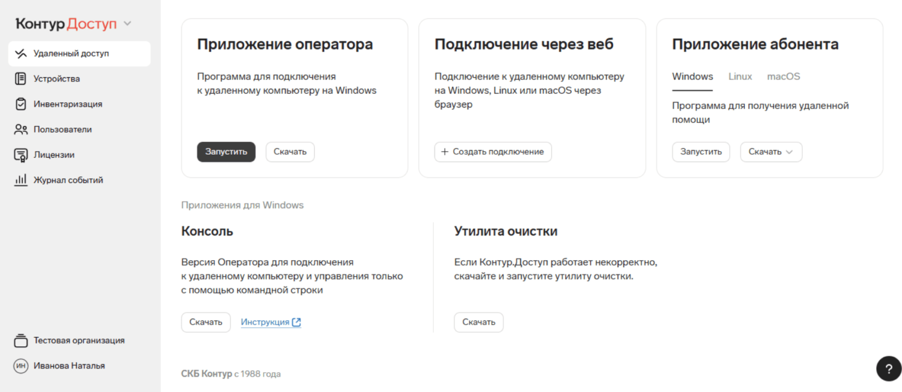Click the Инвентаризация clipboard icon
This screenshot has width=902, height=392.
(21, 104)
